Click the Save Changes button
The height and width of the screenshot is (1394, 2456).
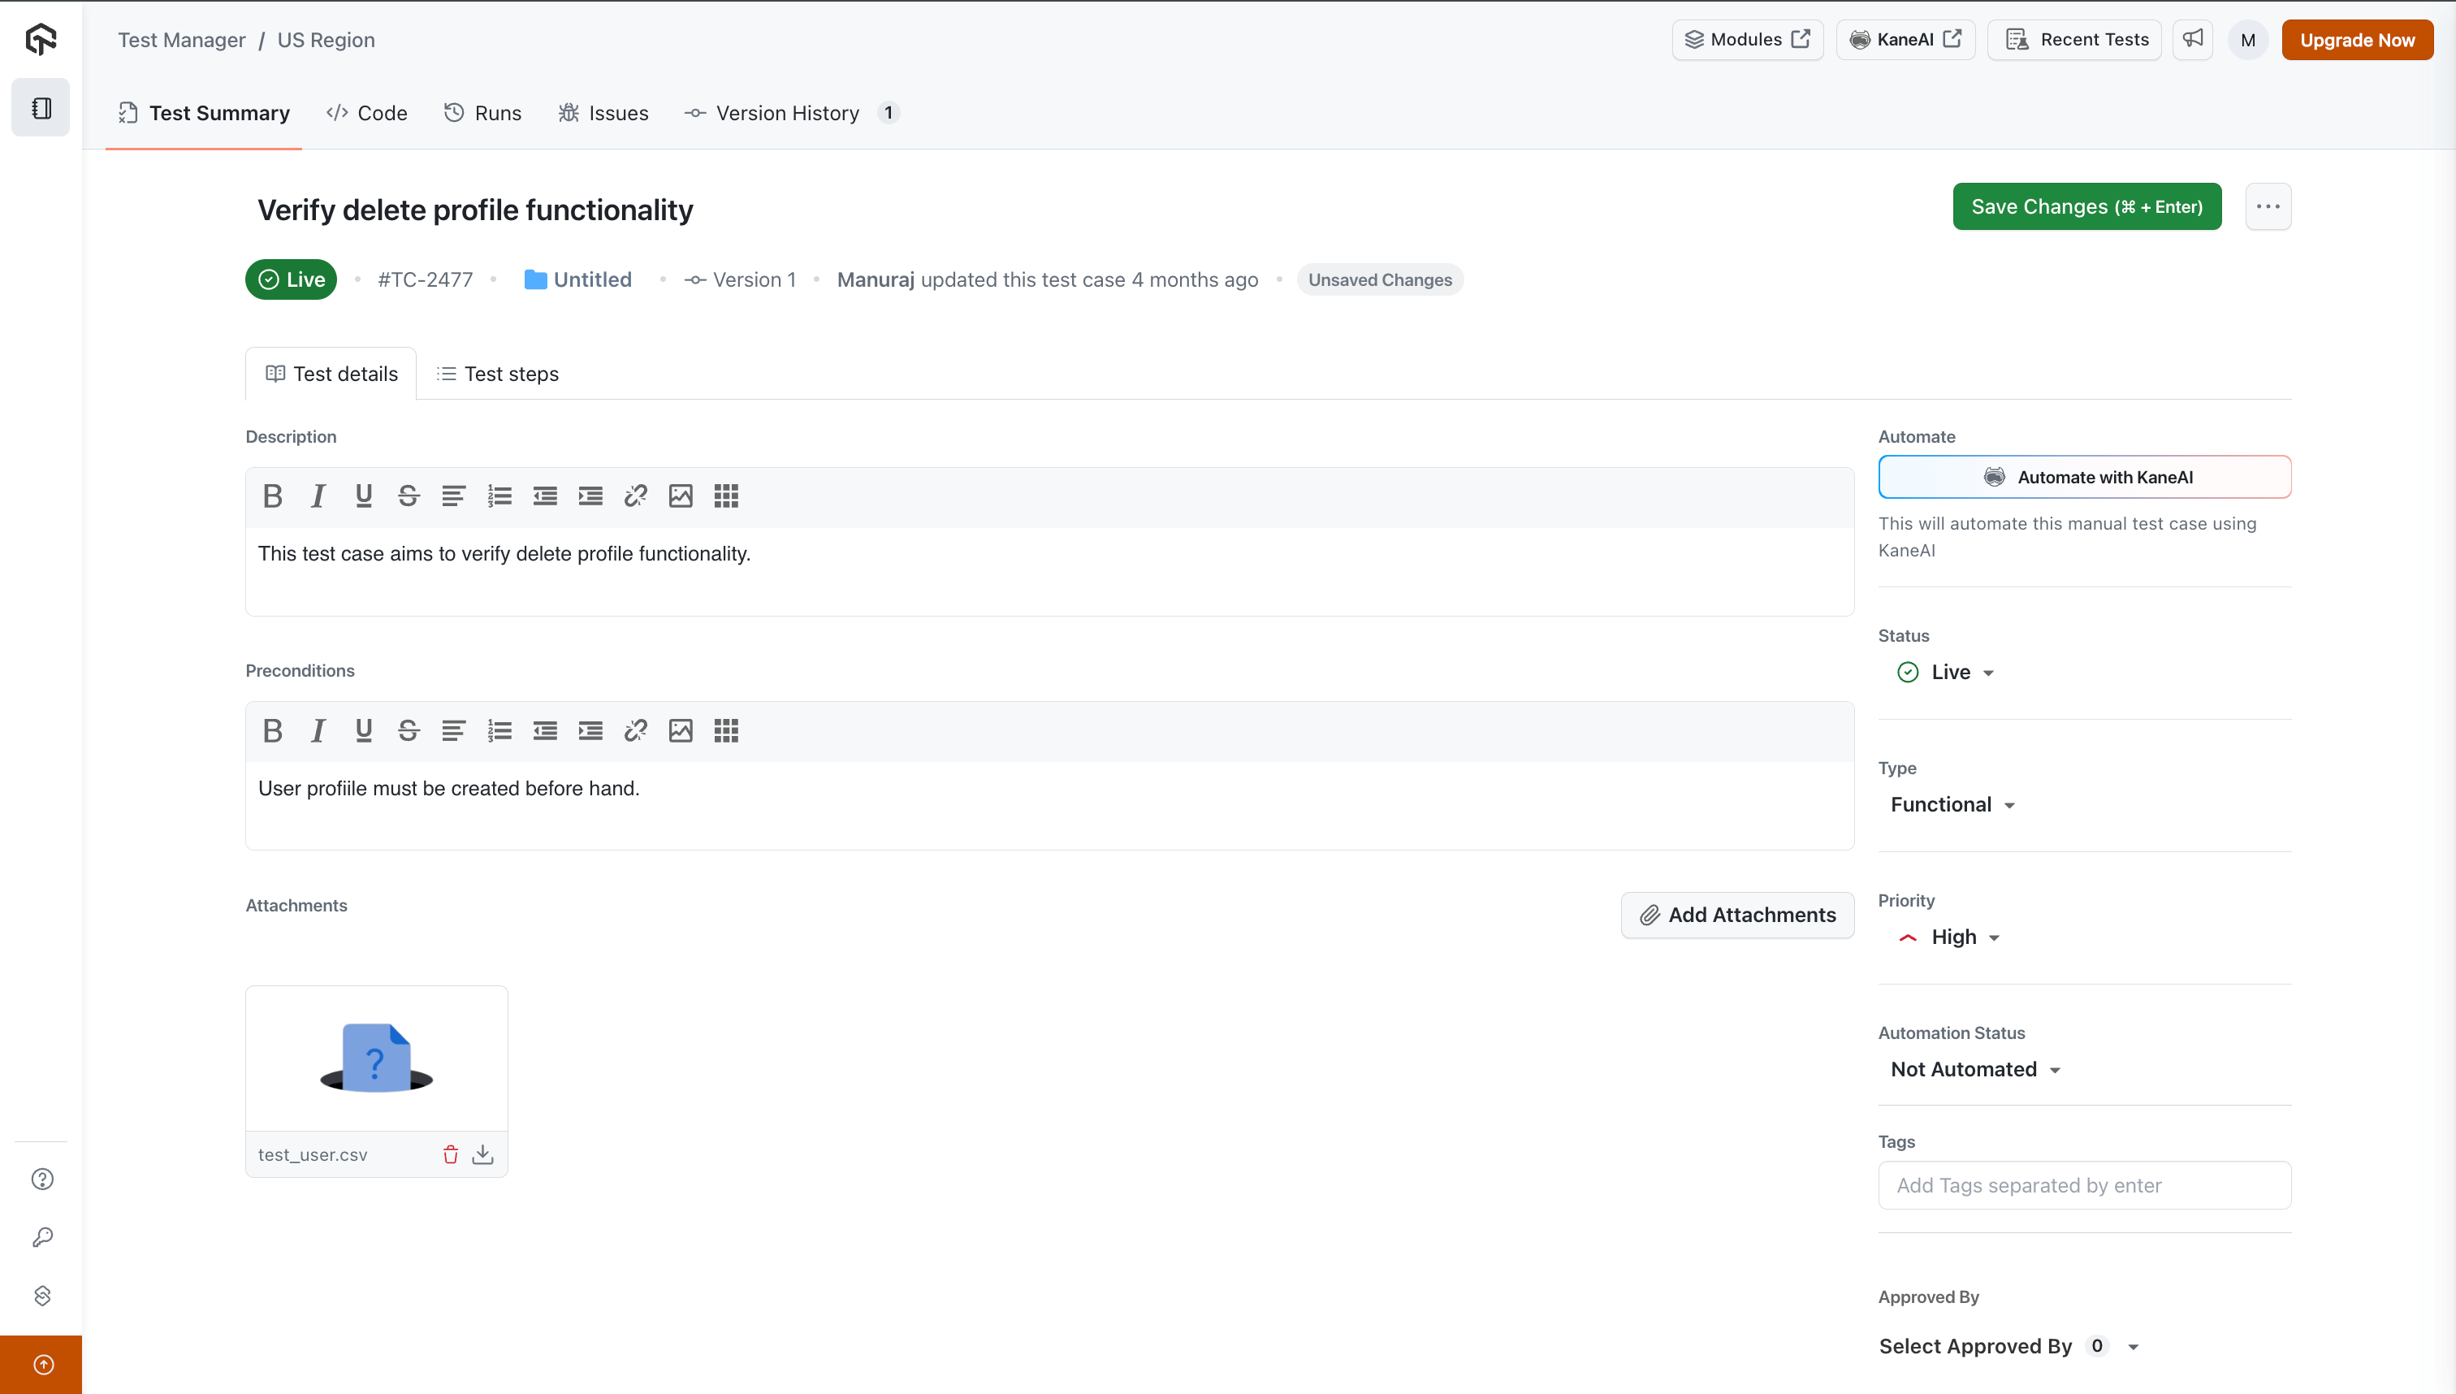tap(2086, 207)
